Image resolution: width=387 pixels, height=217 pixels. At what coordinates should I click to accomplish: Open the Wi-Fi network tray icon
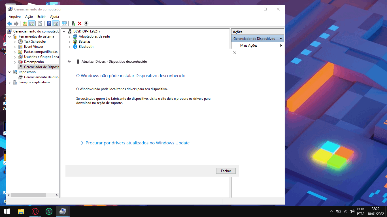point(346,211)
